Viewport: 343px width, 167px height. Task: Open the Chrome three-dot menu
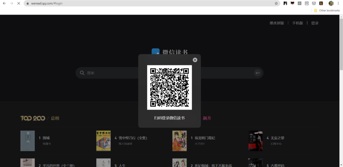pos(338,3)
